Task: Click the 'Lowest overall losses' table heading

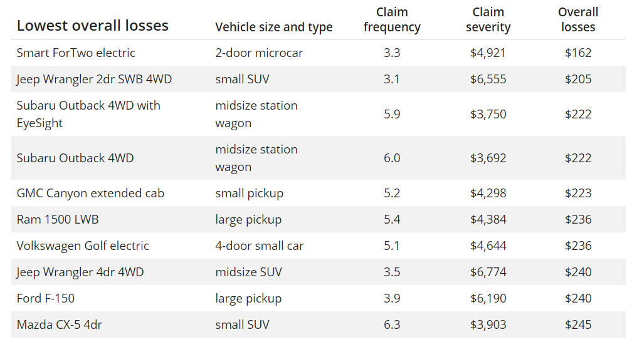Action: tap(92, 26)
